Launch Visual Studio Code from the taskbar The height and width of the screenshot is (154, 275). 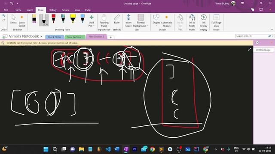pyautogui.click(x=108, y=149)
